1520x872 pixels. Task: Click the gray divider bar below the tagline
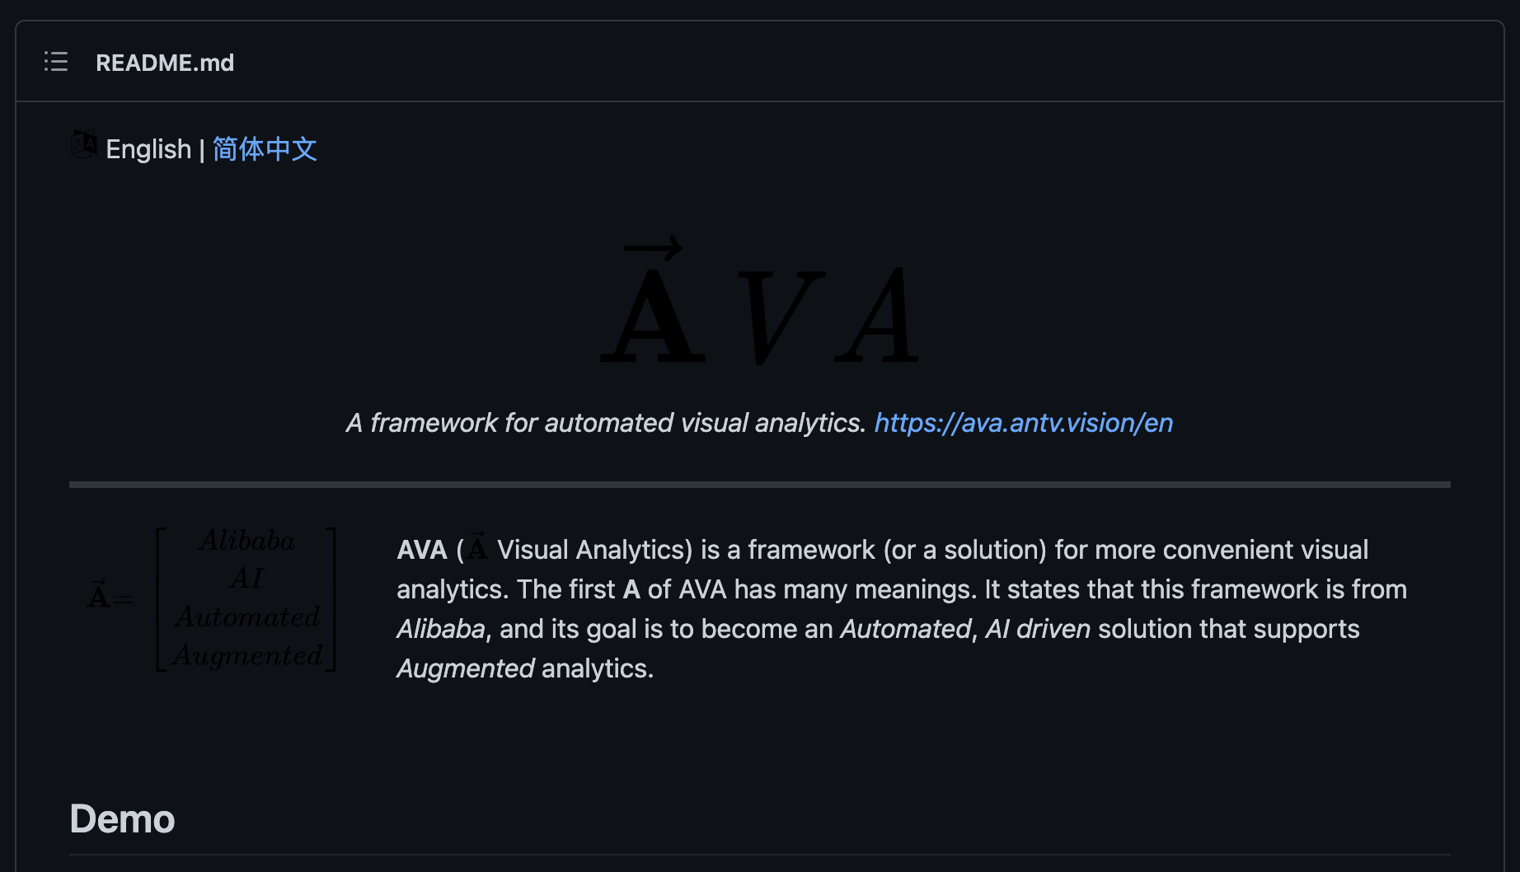[758, 484]
